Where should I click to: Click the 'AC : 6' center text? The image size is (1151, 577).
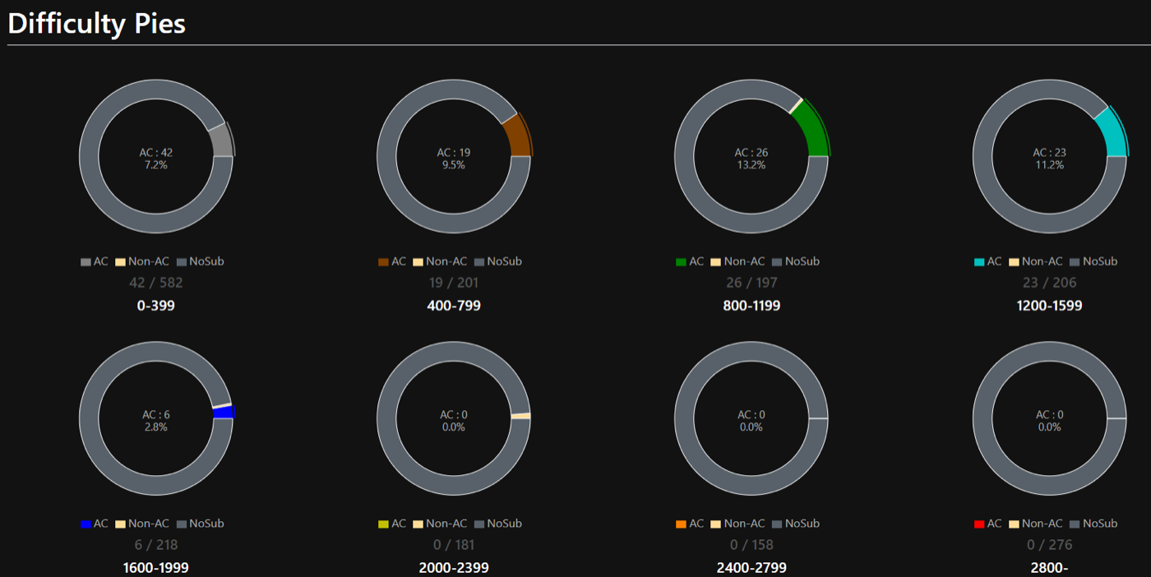tap(156, 414)
